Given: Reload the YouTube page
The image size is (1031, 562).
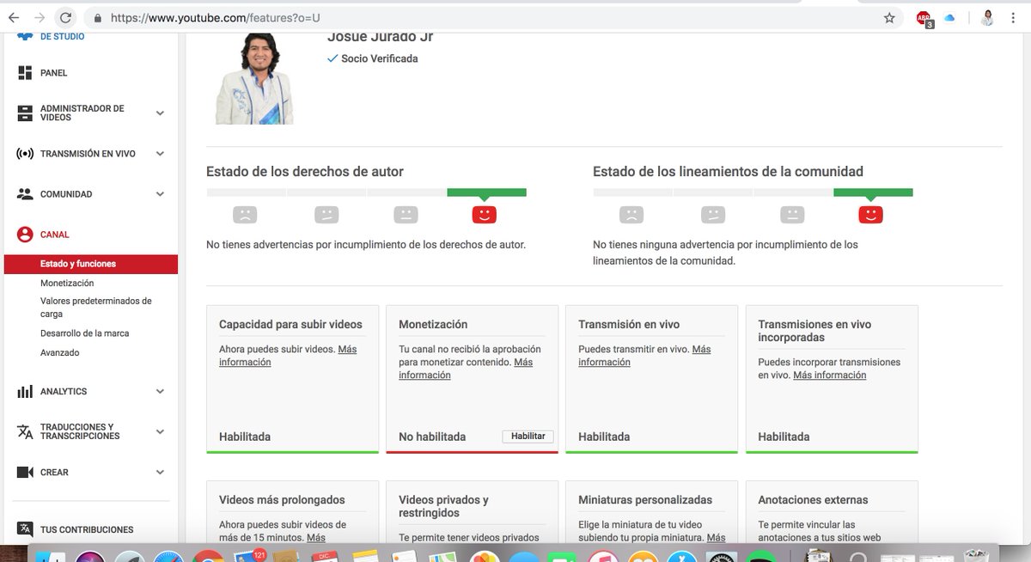Looking at the screenshot, I should (x=66, y=17).
